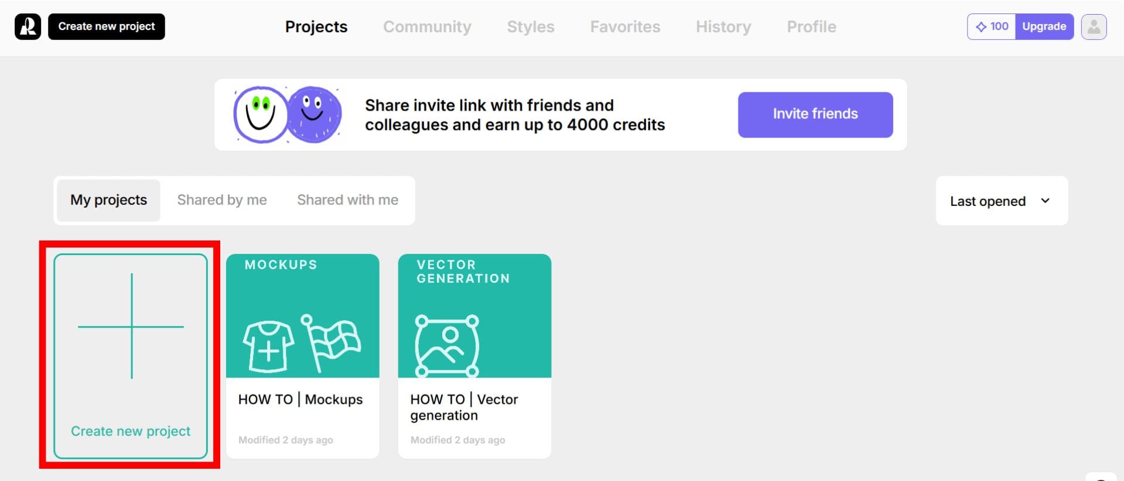Image resolution: width=1124 pixels, height=481 pixels.
Task: Switch to the Community tab
Action: [427, 27]
